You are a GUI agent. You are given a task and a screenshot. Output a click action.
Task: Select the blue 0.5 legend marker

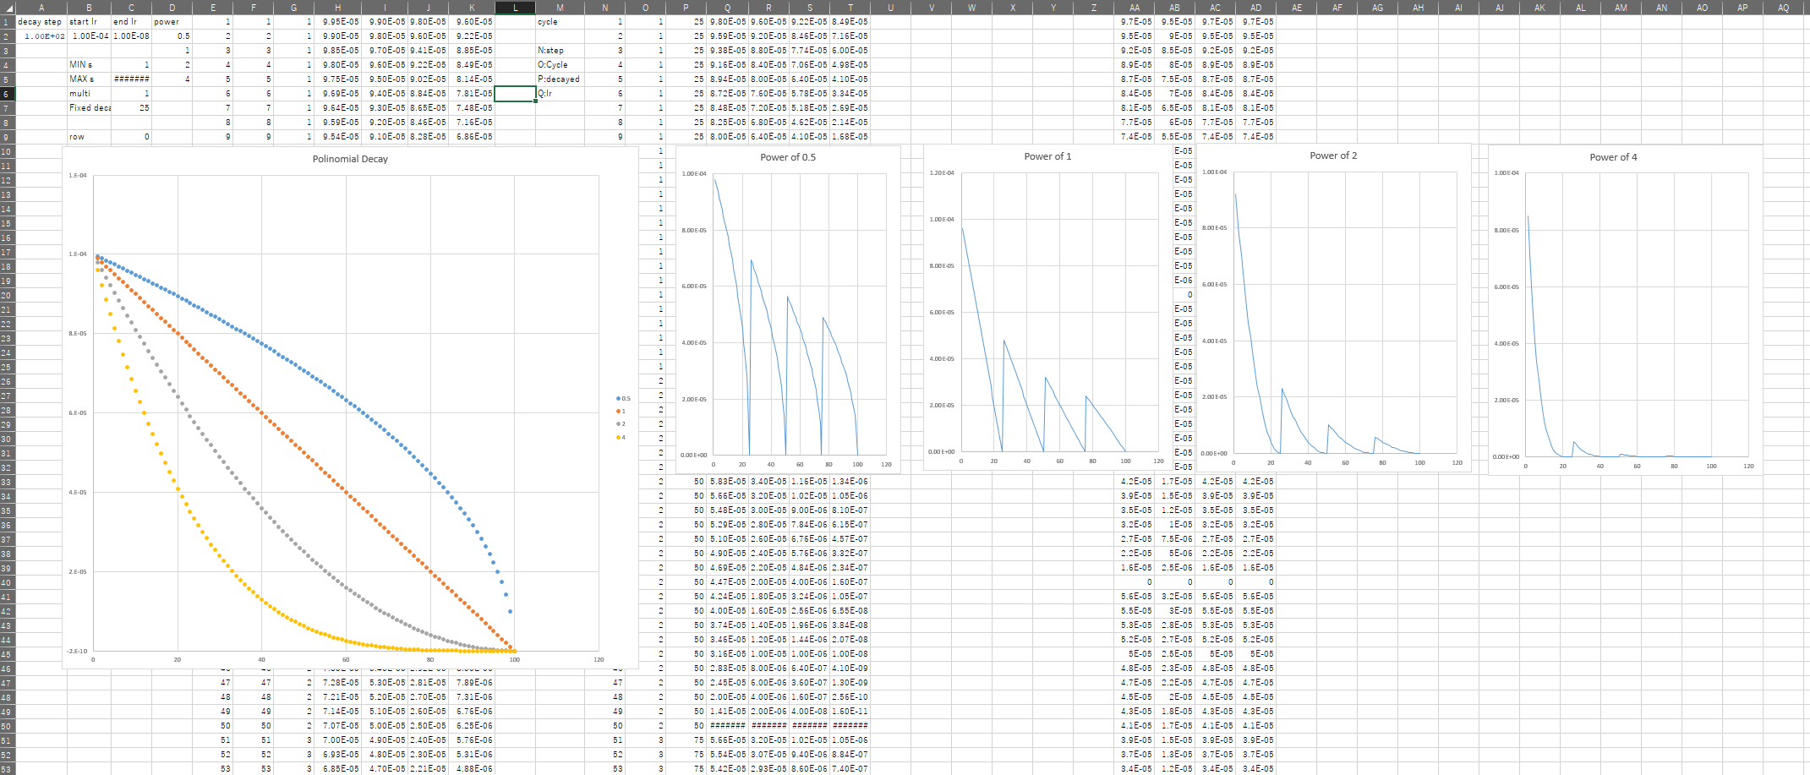(x=617, y=397)
